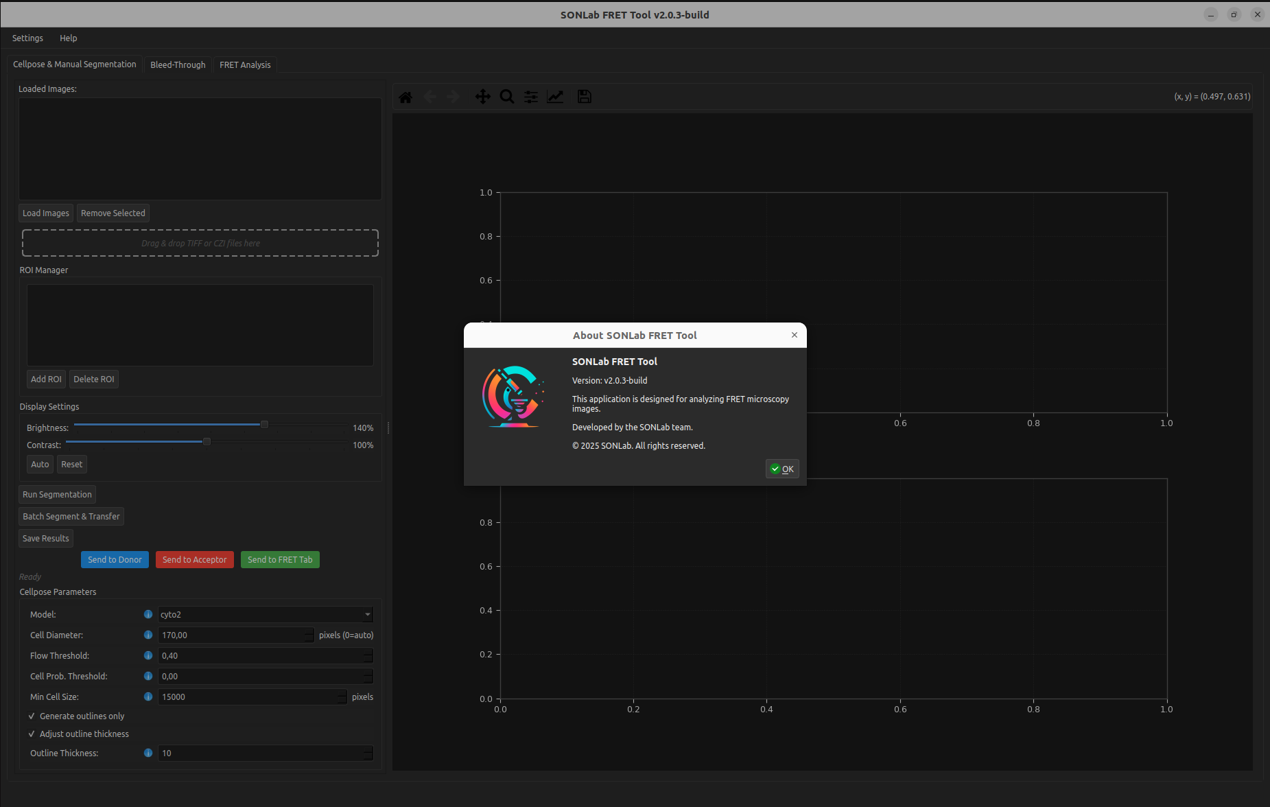This screenshot has height=807, width=1270.
Task: Click the Brightness slider handle
Action: 264,425
